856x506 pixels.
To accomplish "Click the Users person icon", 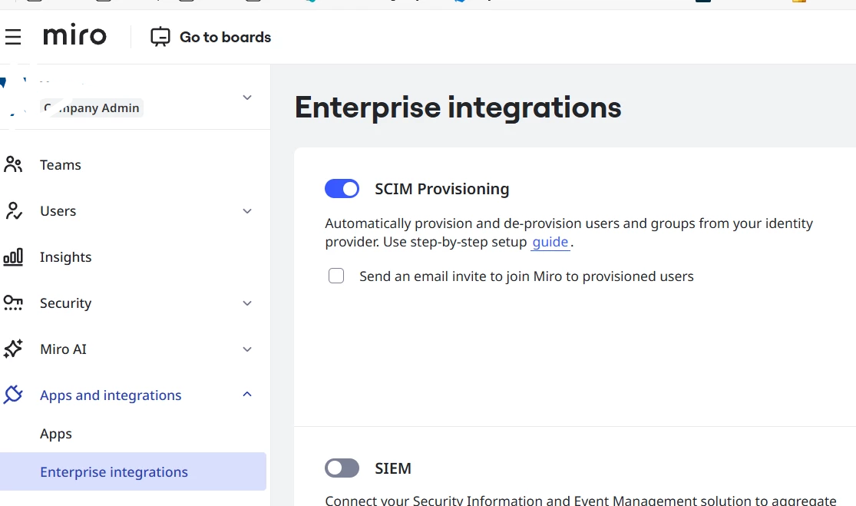I will point(13,210).
